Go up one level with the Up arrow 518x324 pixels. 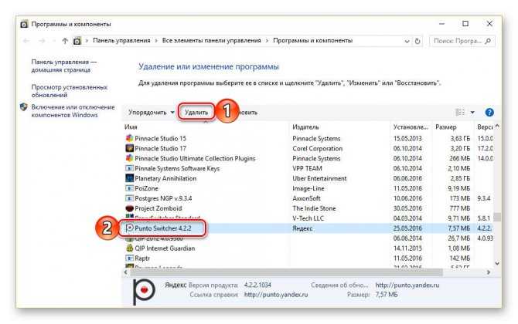(65, 41)
